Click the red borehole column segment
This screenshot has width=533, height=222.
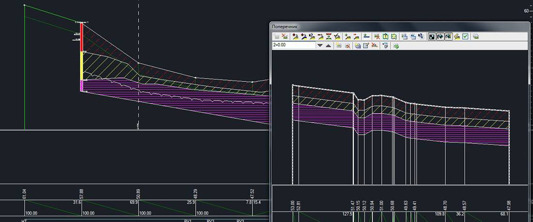[82, 37]
